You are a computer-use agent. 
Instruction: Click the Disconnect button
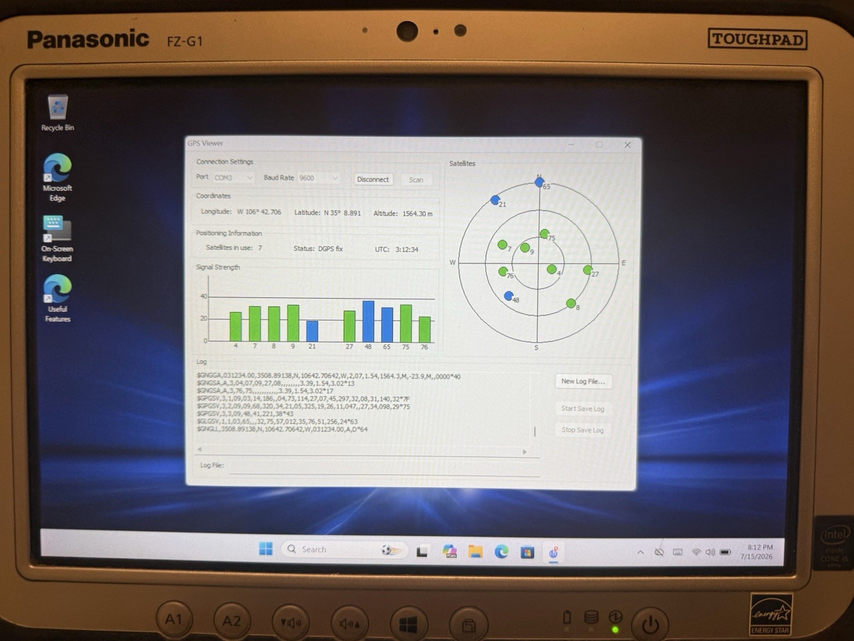[x=373, y=179]
